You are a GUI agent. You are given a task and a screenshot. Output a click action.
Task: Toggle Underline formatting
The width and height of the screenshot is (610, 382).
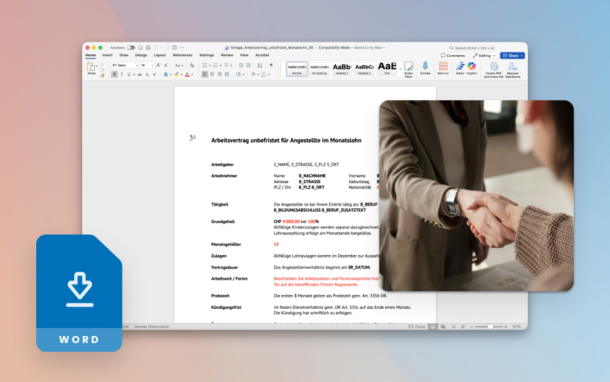(129, 74)
